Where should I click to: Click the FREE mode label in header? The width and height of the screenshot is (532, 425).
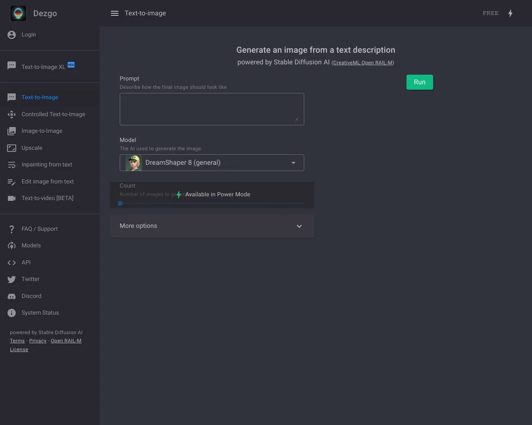coord(490,13)
